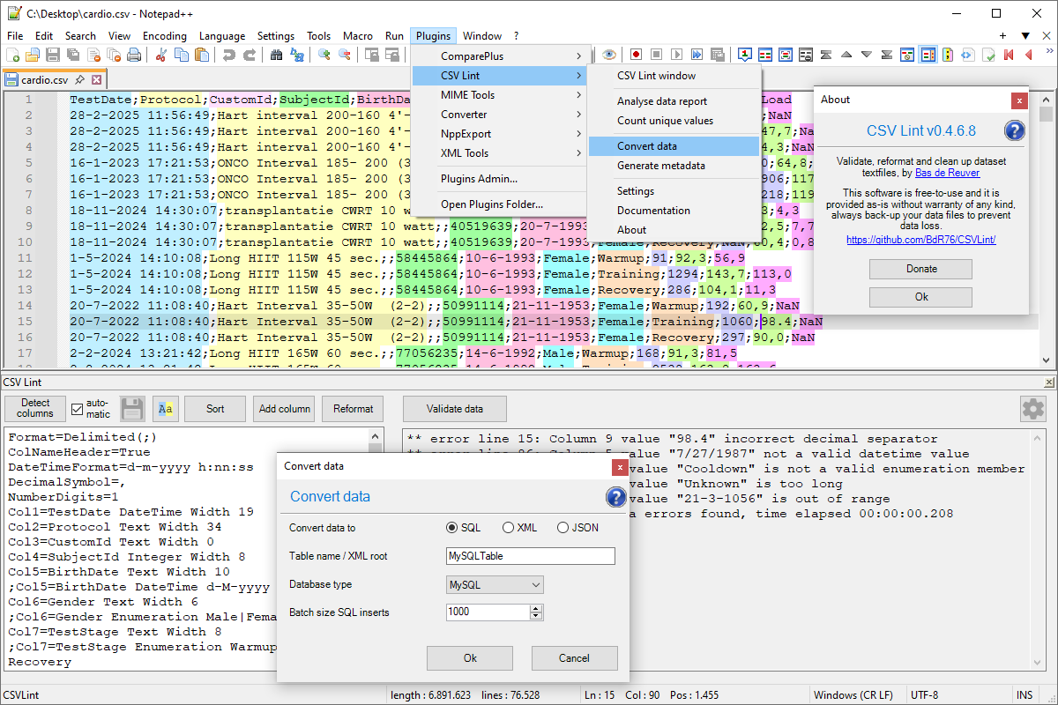Open the Database type MySQL dropdown
The width and height of the screenshot is (1058, 705).
pos(495,585)
